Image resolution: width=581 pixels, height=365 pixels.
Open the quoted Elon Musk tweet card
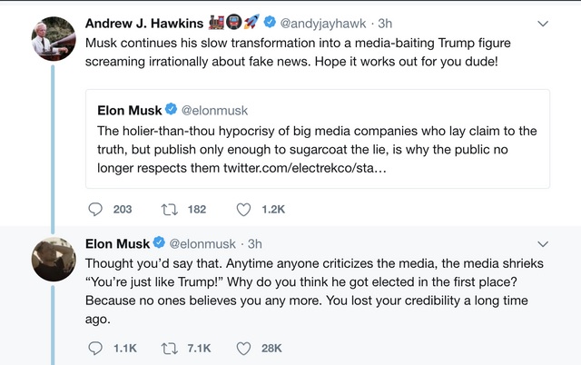point(318,139)
